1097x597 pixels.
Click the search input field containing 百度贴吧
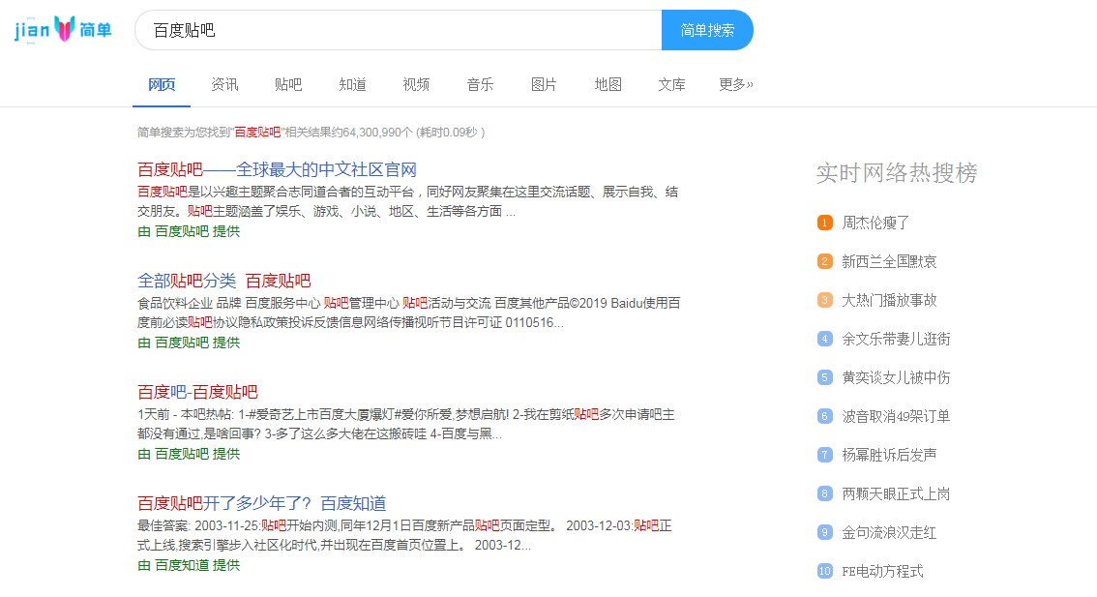(399, 30)
